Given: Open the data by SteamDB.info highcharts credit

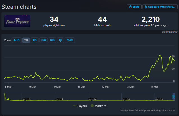Looking at the screenshot, I should pyautogui.click(x=147, y=110).
